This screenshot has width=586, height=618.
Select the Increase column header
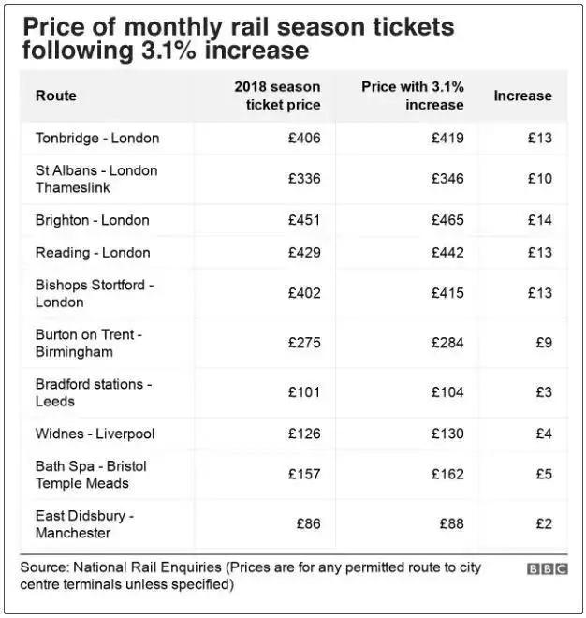pos(522,96)
